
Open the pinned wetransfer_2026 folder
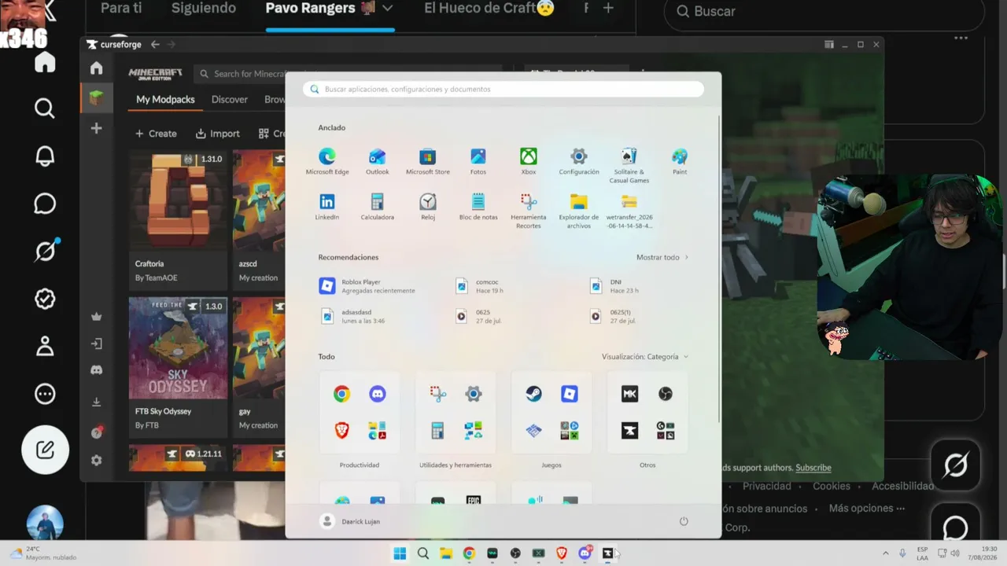point(629,211)
